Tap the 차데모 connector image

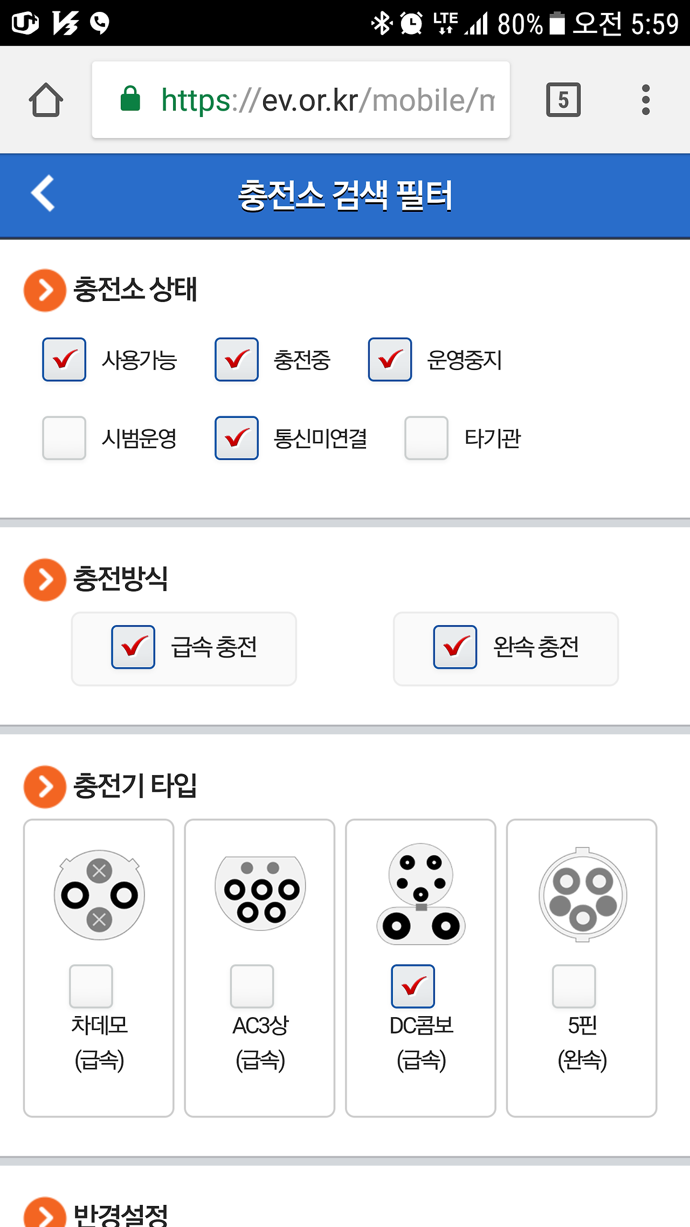coord(99,895)
